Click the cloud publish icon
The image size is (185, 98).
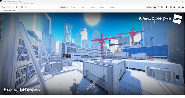point(174,7)
